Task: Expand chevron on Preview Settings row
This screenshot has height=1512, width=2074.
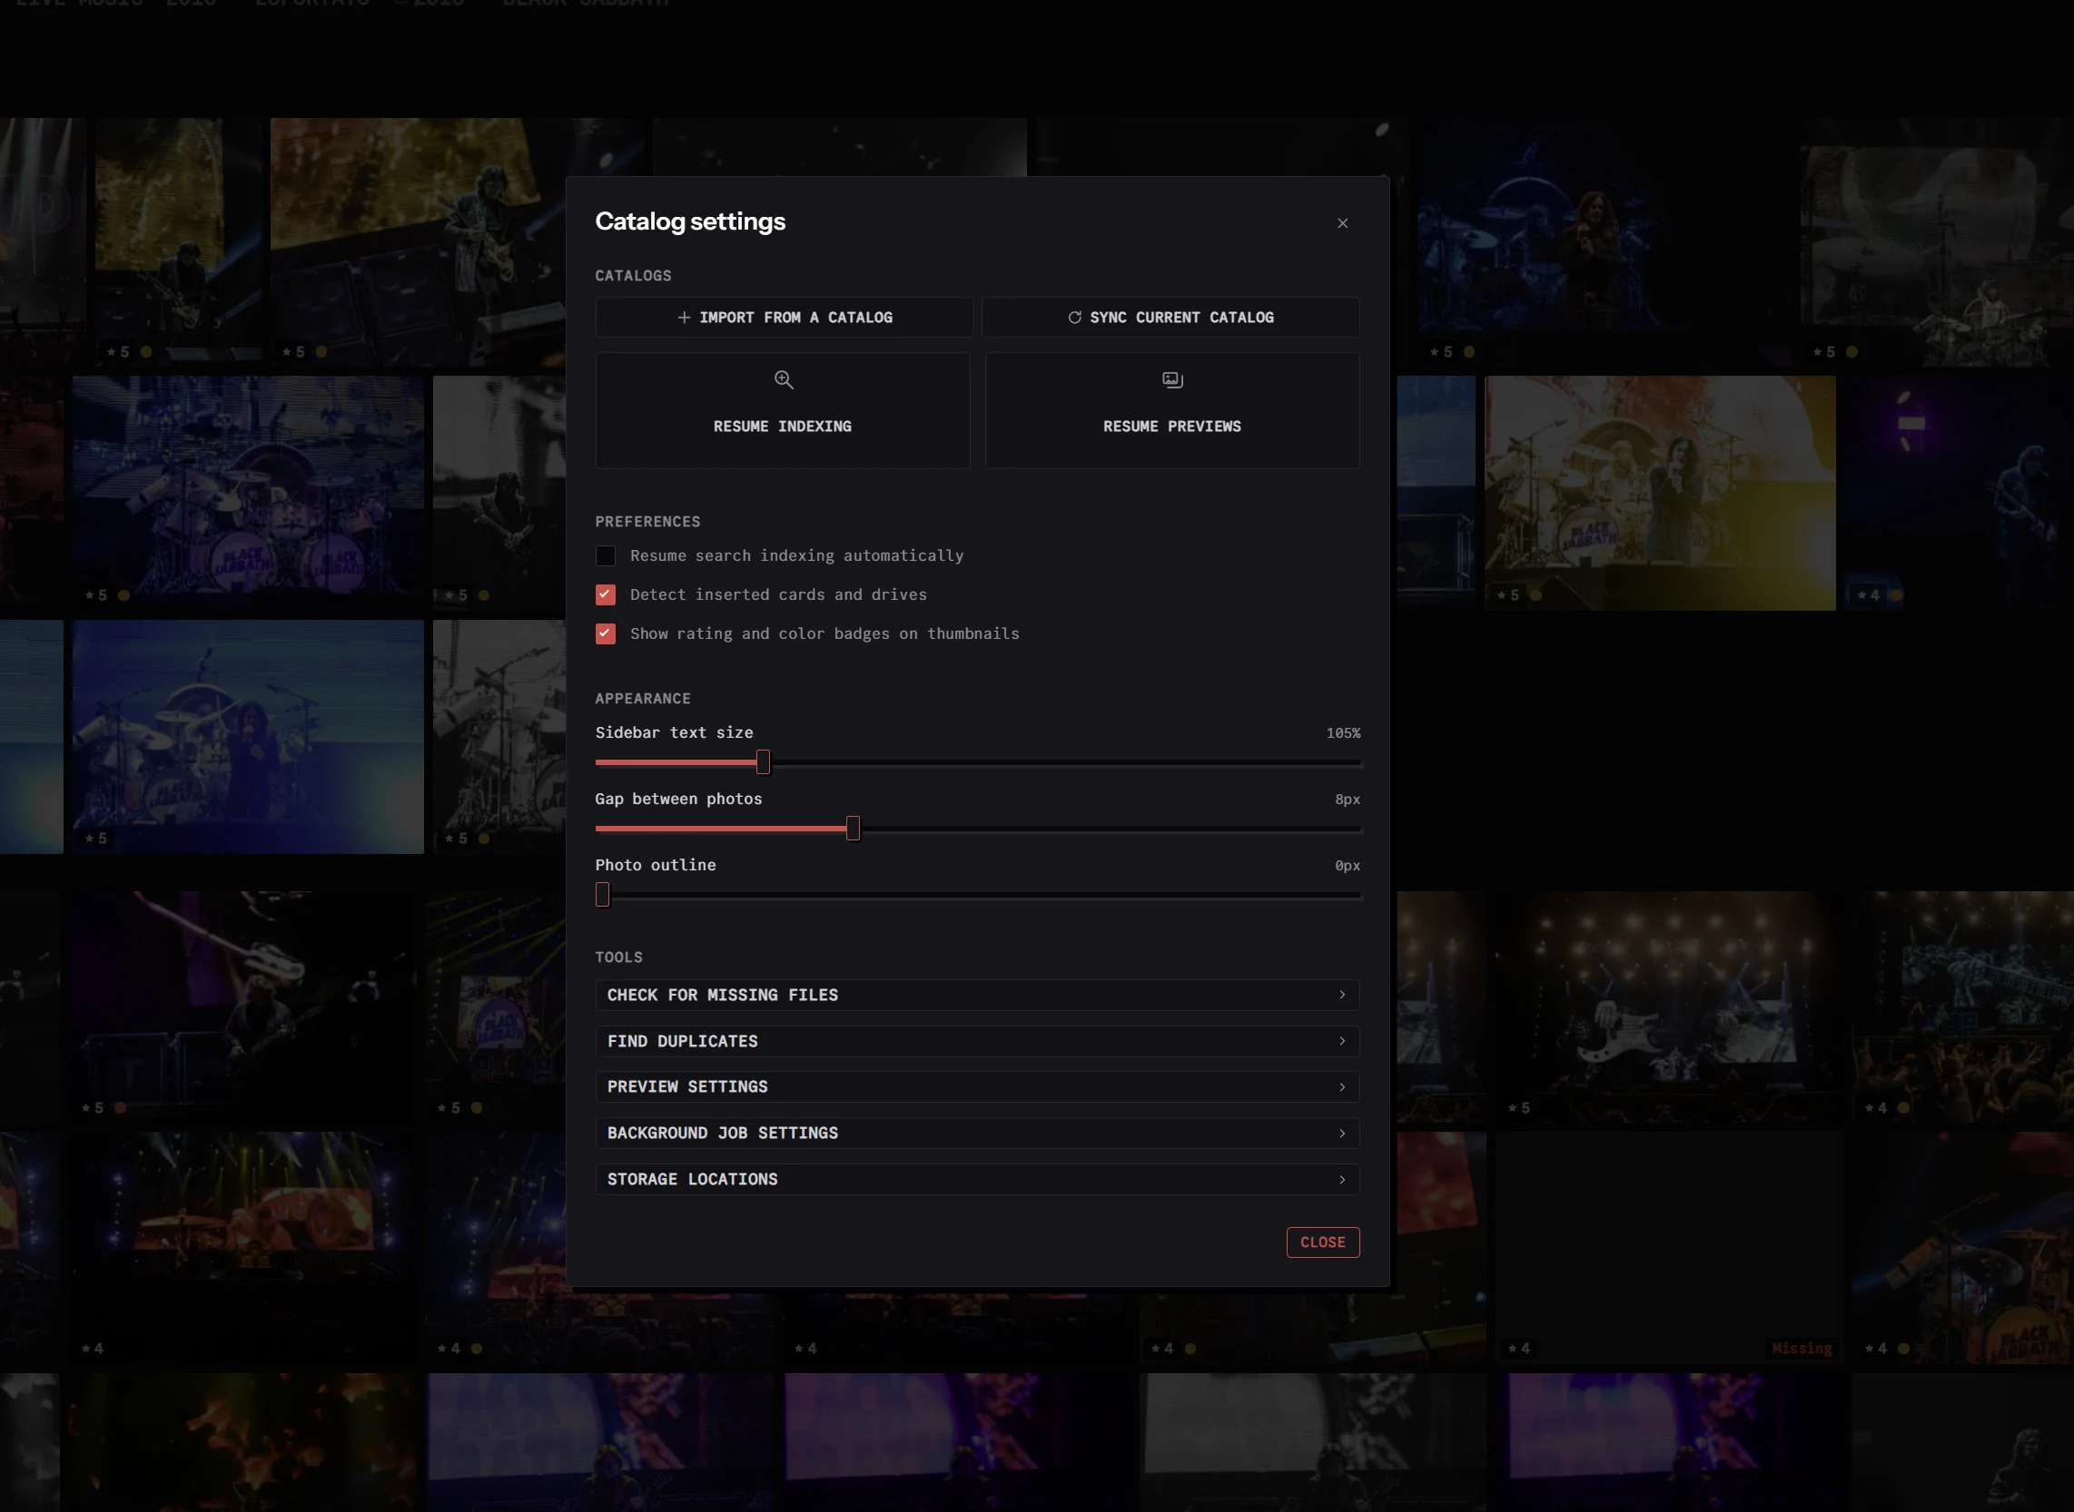Action: 1342,1087
